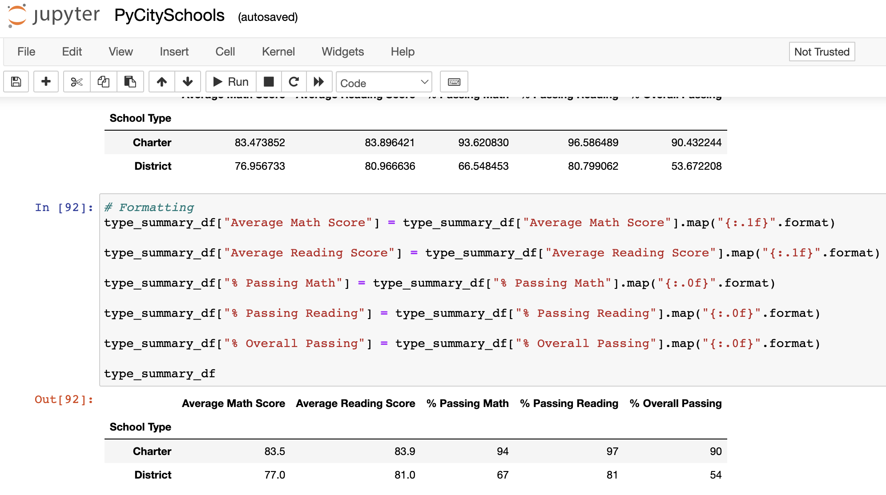The image size is (886, 495).
Task: Interrupt the kernel
Action: [269, 82]
